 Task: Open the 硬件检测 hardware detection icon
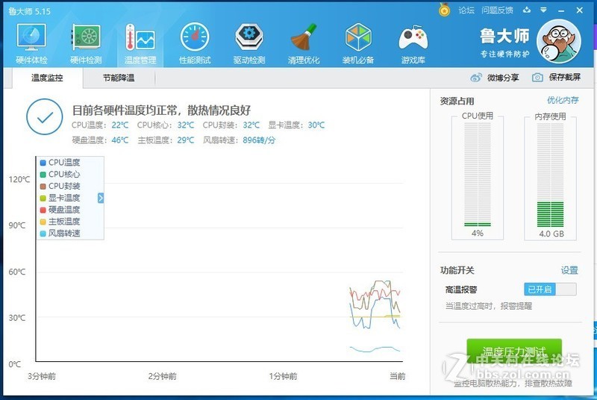coord(86,37)
